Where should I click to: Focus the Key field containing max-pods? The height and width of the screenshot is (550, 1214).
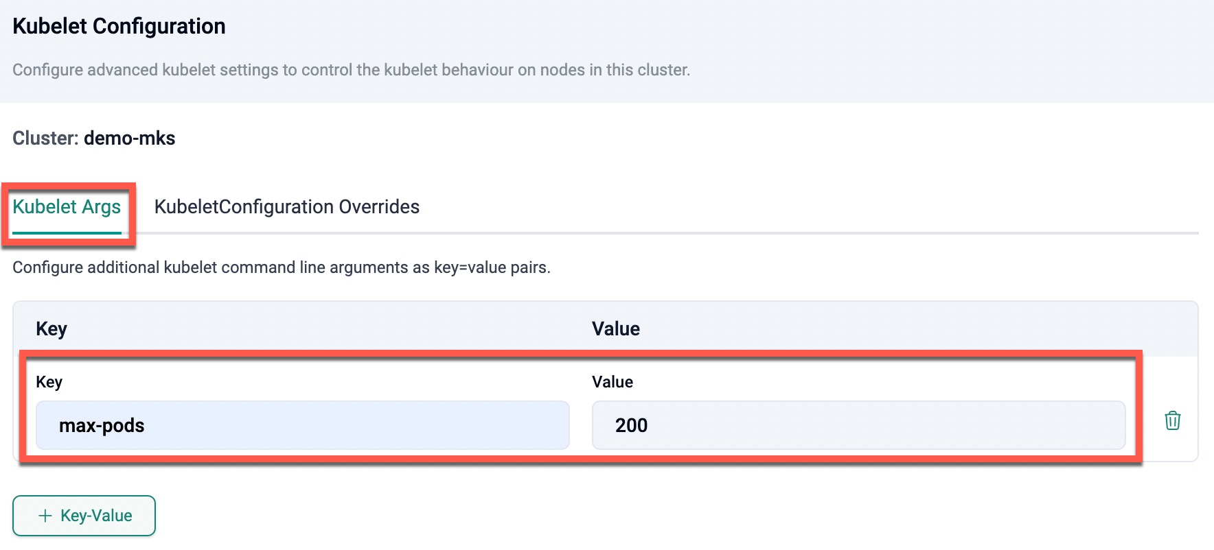302,425
